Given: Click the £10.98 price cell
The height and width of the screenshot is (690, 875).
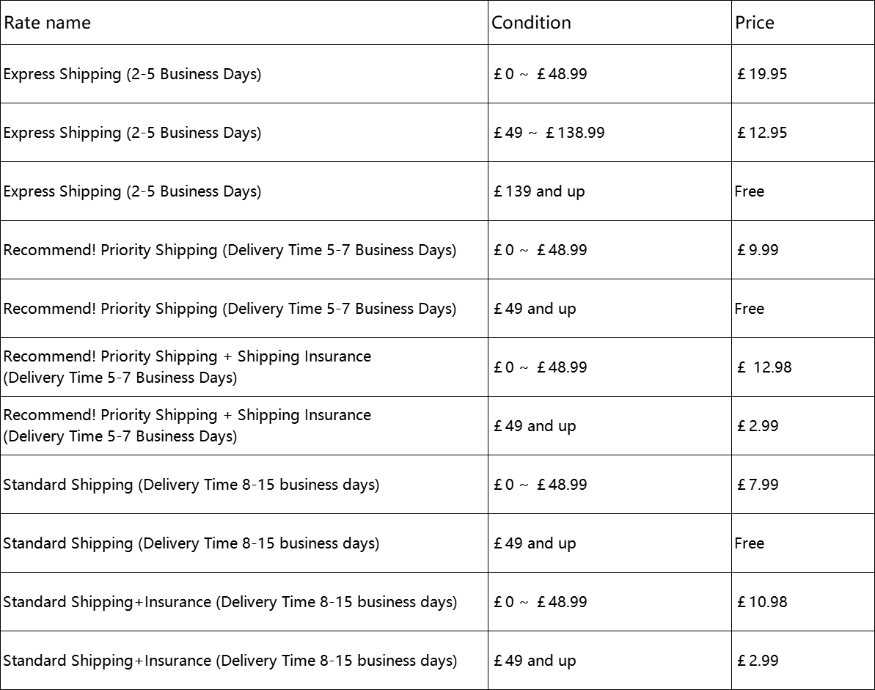Looking at the screenshot, I should [x=762, y=602].
